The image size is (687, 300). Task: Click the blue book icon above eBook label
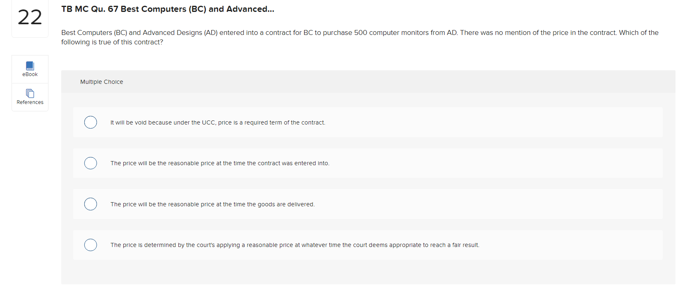29,65
